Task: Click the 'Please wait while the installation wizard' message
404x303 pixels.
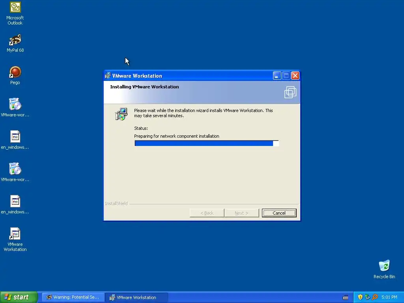Action: tap(203, 113)
